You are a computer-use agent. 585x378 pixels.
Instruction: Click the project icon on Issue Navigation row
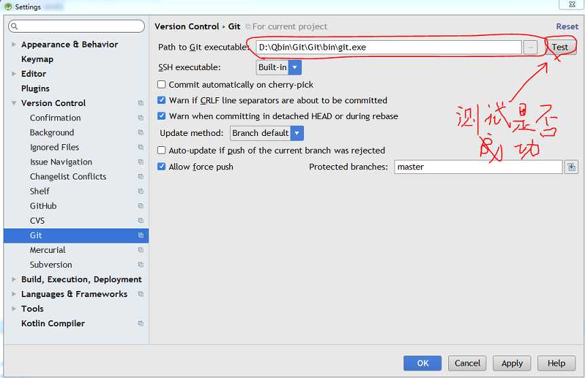click(x=141, y=162)
